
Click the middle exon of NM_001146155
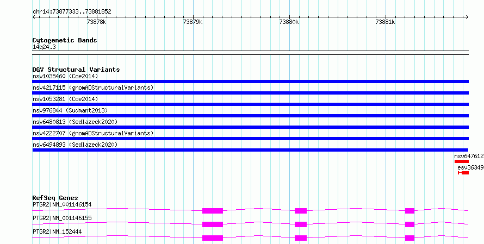point(301,224)
